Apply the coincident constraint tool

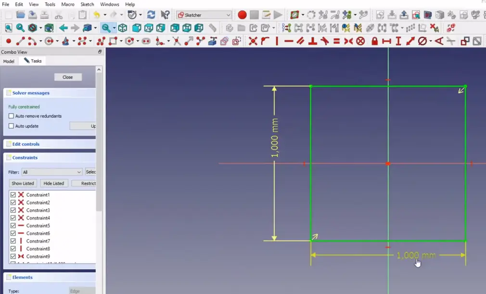point(253,41)
